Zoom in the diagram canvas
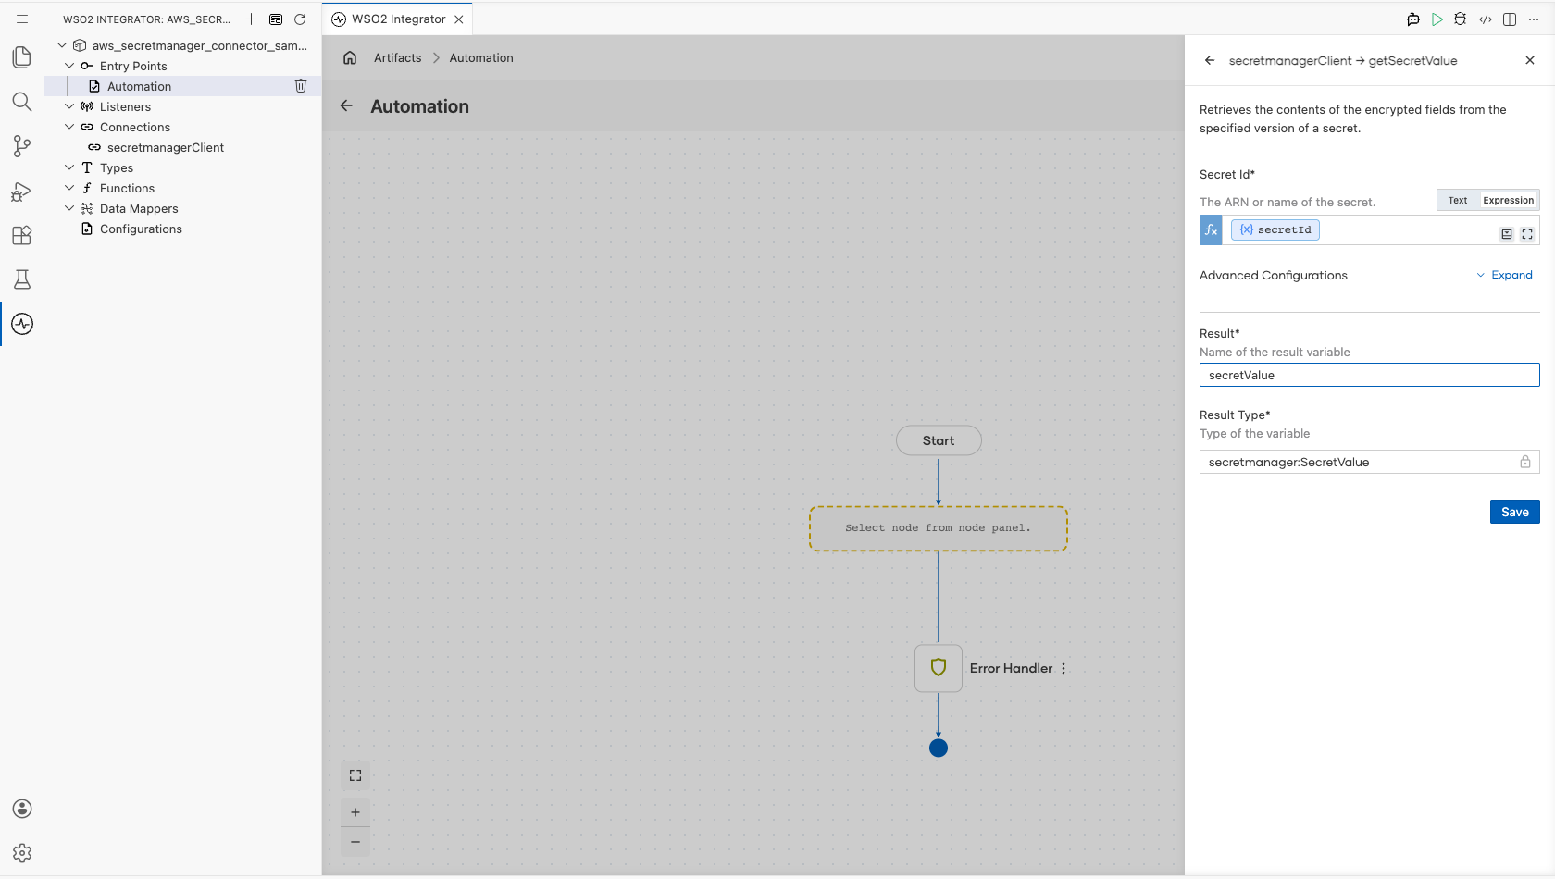This screenshot has width=1555, height=879. 355,812
